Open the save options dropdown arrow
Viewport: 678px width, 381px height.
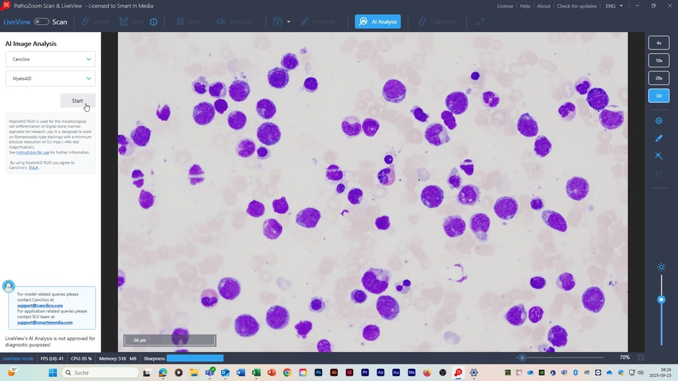coord(289,22)
